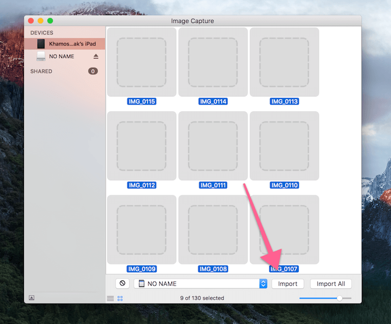391x324 pixels.
Task: Click the green zoom window button
Action: 50,21
